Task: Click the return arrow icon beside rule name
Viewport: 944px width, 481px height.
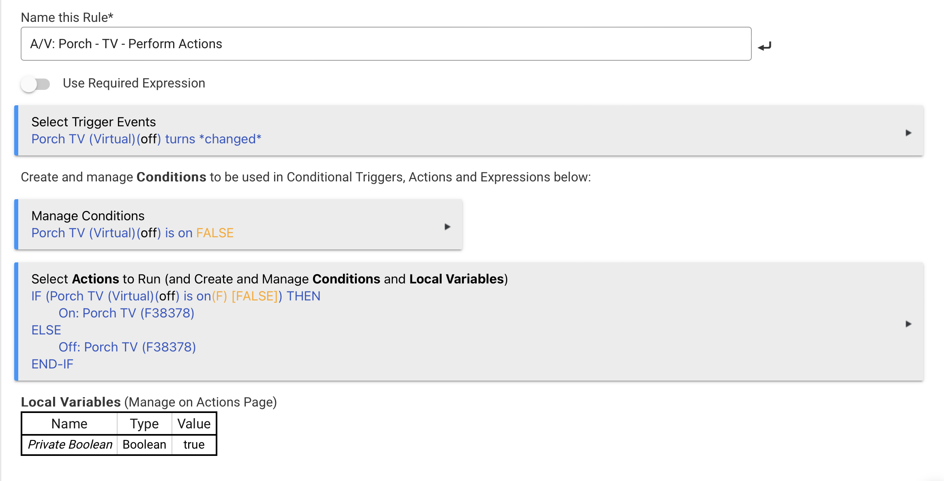Action: (x=764, y=46)
